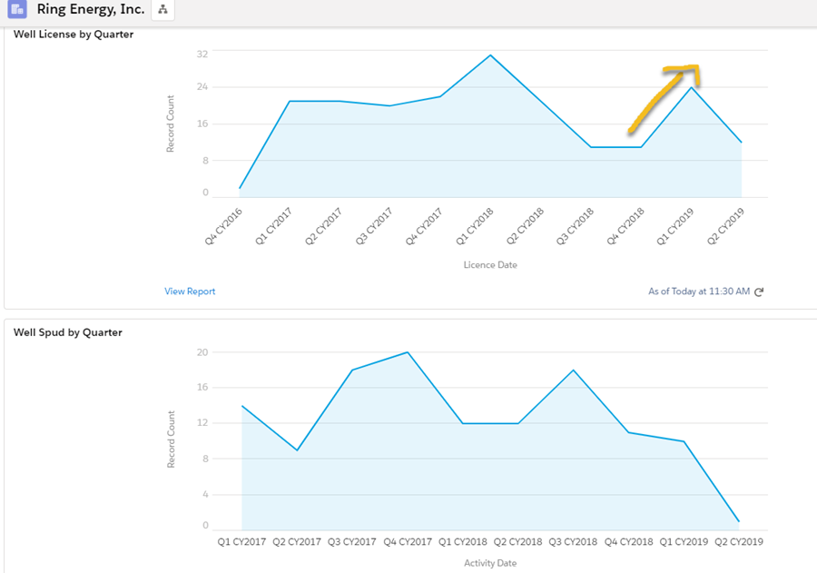Select the Well License by Quarter title

click(74, 35)
